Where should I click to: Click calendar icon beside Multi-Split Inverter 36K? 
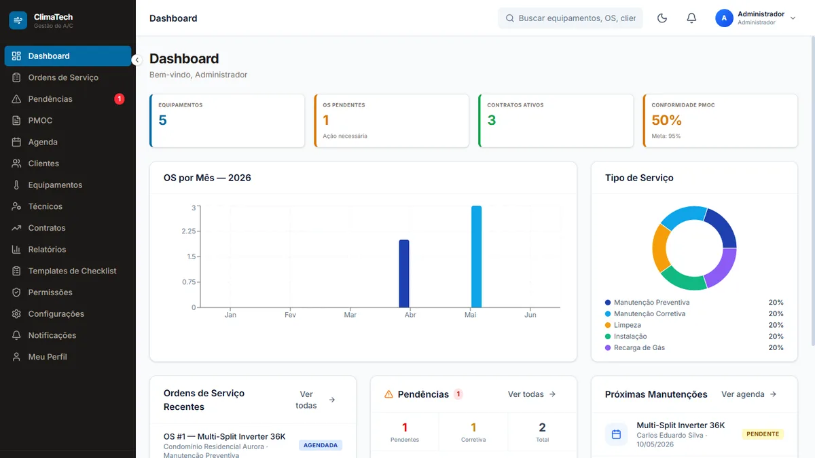(616, 434)
